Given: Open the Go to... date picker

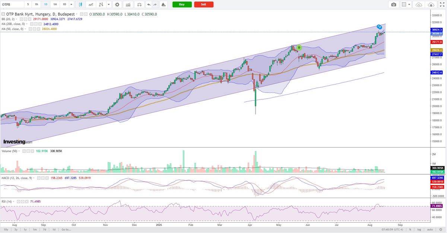Looking at the screenshot, I should coord(67,230).
